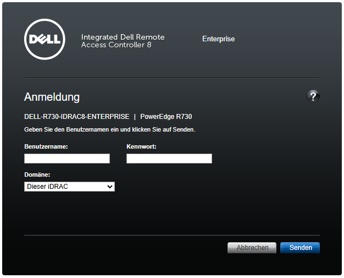Viewport: 344px width, 278px height.
Task: Click the Dell logo
Action: coord(45,40)
